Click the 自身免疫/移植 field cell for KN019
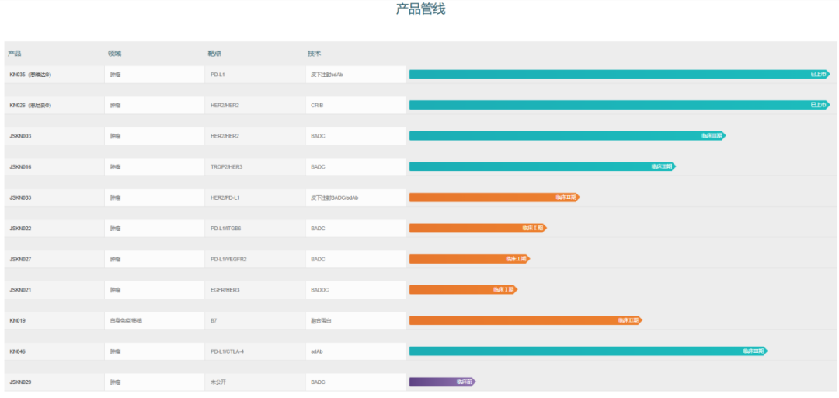839x398 pixels. click(154, 321)
